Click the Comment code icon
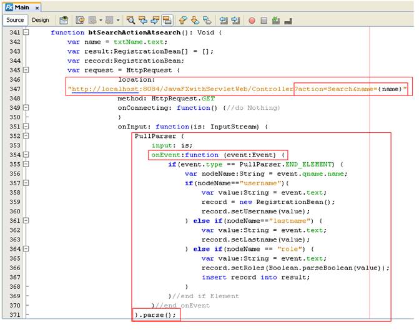The height and width of the screenshot is (330, 419). click(x=276, y=21)
